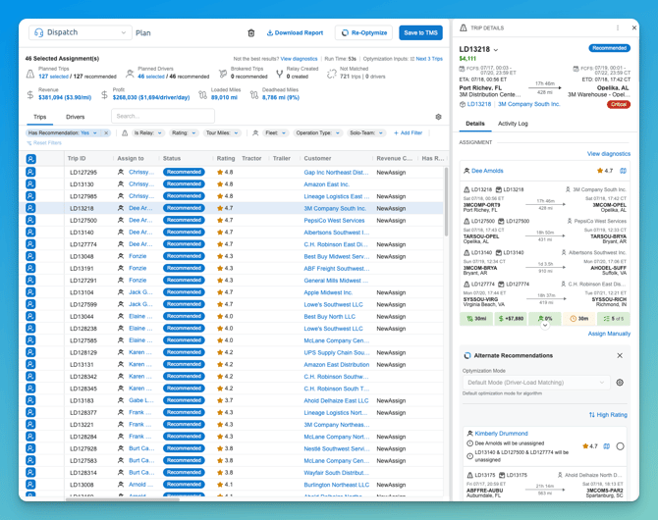
Task: Open the Dispatch dropdown selector
Action: click(80, 32)
